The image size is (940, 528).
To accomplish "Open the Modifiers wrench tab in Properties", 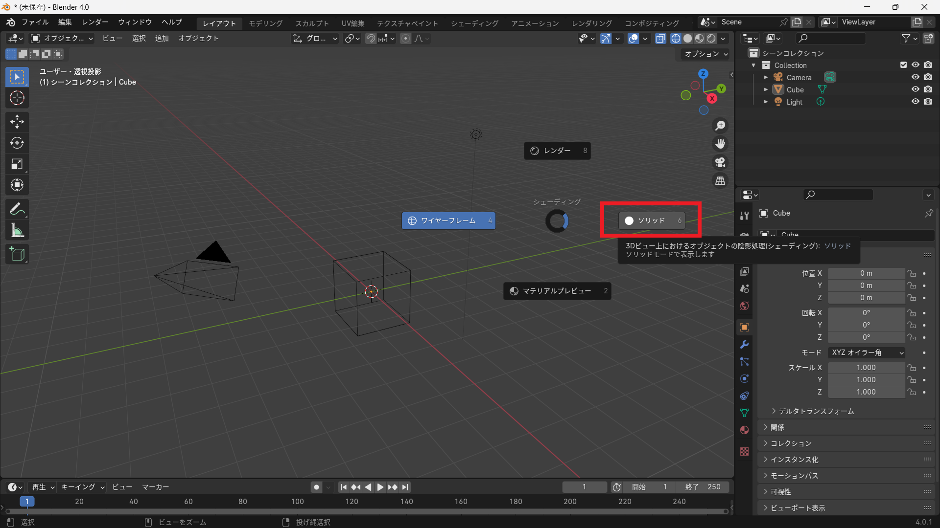I will click(x=745, y=345).
